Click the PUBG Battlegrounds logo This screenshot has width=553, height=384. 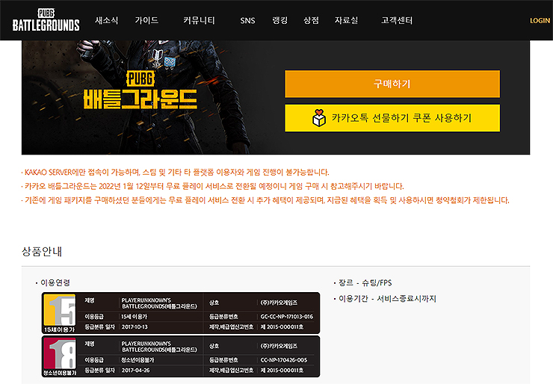[x=46, y=20]
